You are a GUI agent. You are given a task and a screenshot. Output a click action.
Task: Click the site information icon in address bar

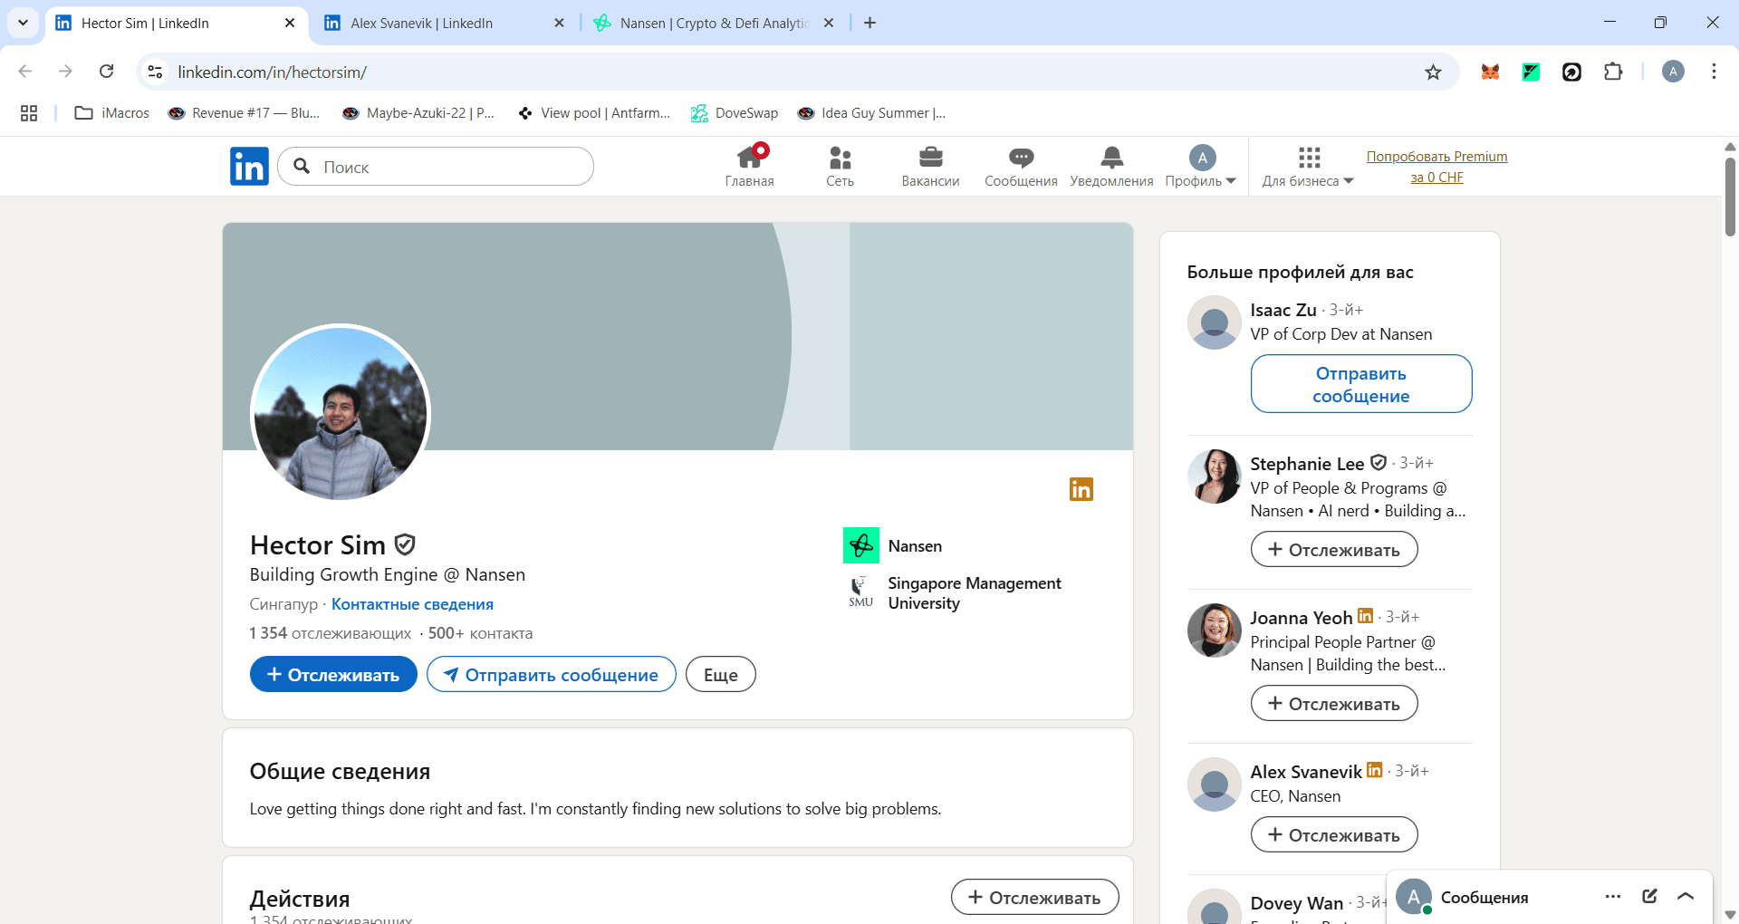click(x=155, y=72)
